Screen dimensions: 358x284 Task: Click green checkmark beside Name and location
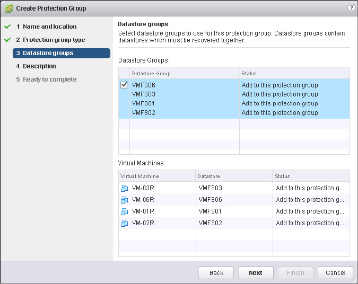click(7, 26)
